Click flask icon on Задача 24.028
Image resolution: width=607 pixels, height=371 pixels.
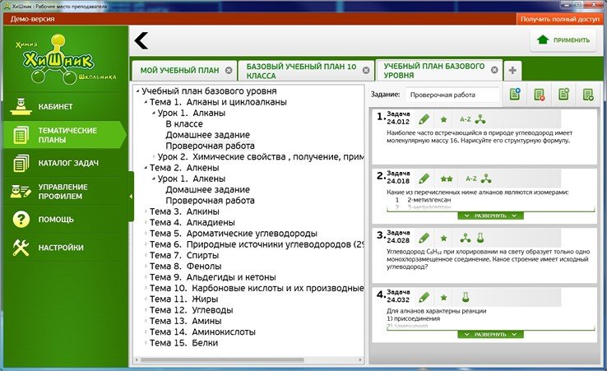pyautogui.click(x=480, y=238)
